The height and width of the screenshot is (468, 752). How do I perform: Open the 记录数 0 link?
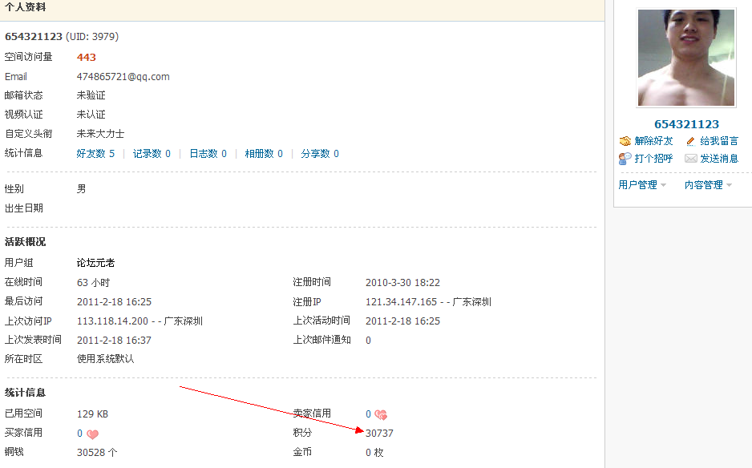[x=152, y=153]
